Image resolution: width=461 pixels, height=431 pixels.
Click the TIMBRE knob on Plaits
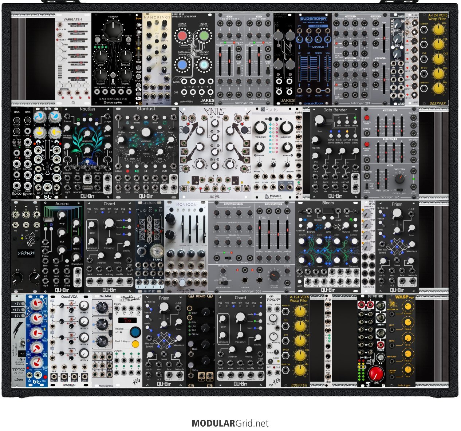click(259, 147)
